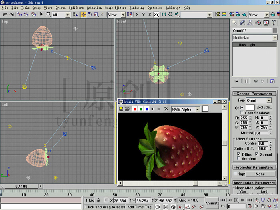Switch to the Utilities hammer panel
The height and width of the screenshot is (210, 280).
(274, 23)
